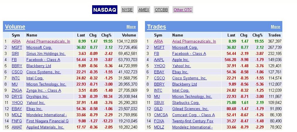The height and width of the screenshot is (132, 297).
Task: Open the AMEX exchange tab
Action: click(144, 10)
